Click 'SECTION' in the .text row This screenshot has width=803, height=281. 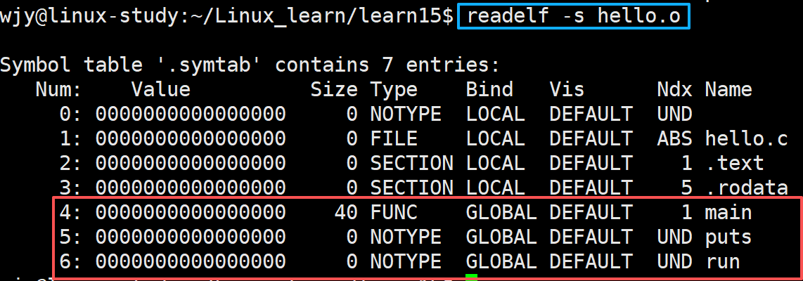tap(412, 163)
